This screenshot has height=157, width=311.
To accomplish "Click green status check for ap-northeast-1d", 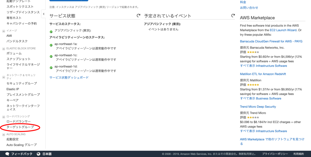I will (51, 68).
